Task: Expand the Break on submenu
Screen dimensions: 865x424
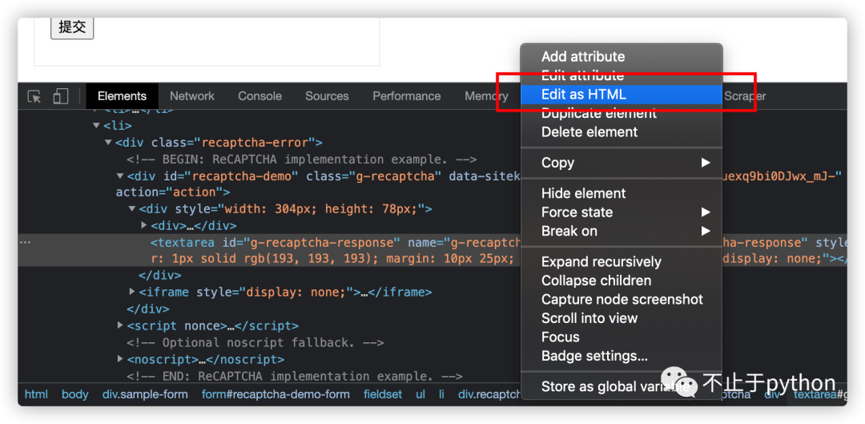Action: click(706, 231)
